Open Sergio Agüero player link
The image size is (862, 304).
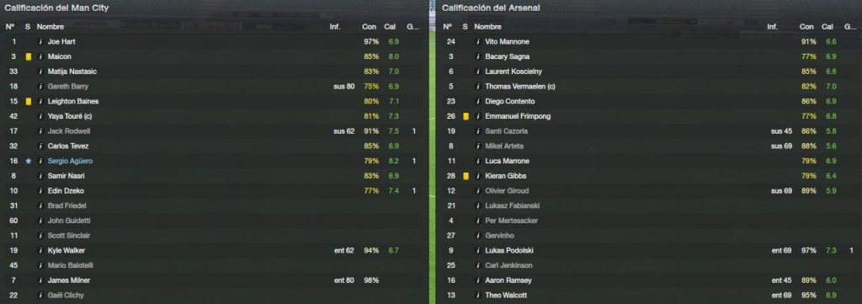click(x=70, y=161)
